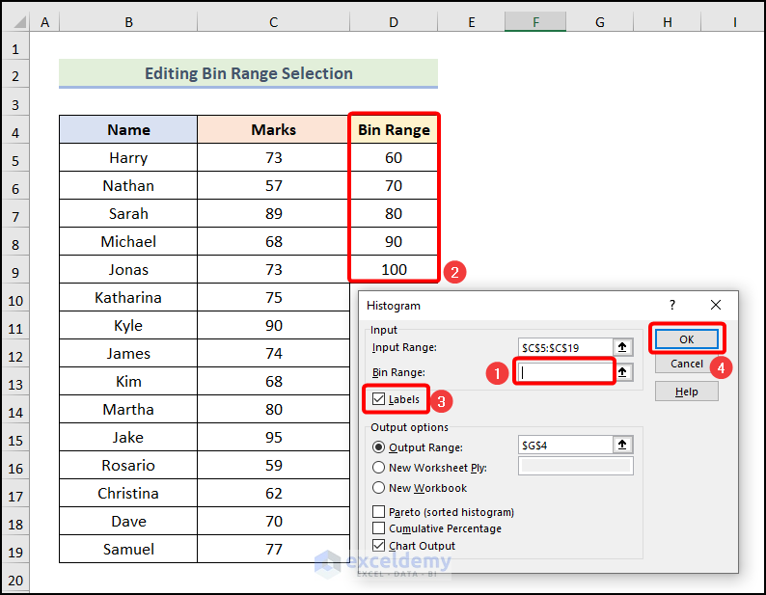Viewport: 766px width, 595px height.
Task: Click the Help button
Action: coord(687,392)
